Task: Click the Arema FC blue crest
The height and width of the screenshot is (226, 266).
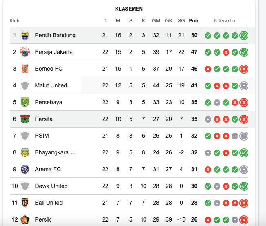Action: pyautogui.click(x=25, y=169)
